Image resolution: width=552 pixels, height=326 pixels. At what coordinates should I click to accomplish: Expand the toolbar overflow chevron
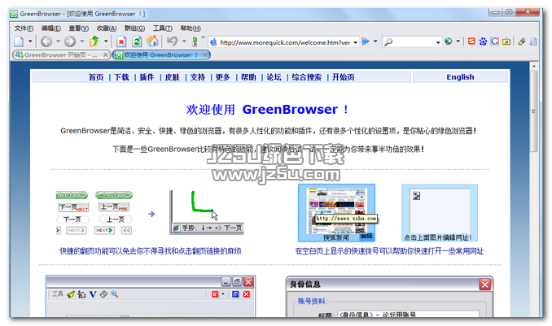coord(203,37)
